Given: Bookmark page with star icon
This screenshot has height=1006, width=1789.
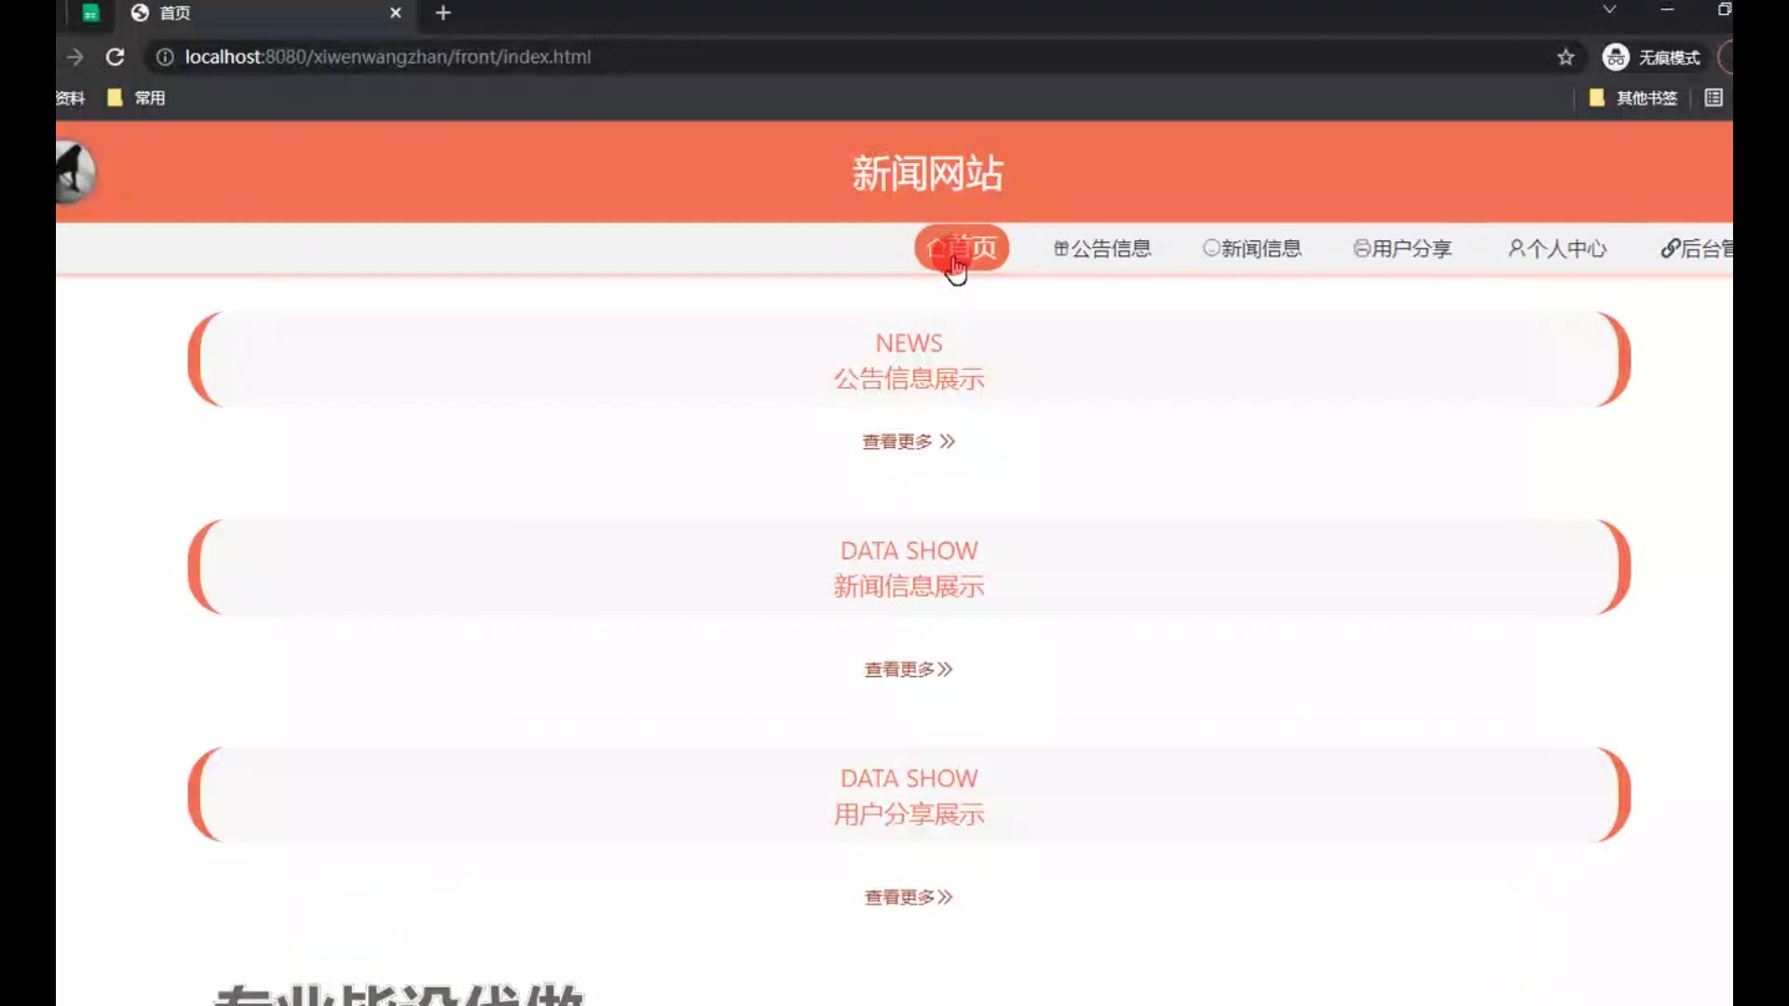Looking at the screenshot, I should click(1565, 57).
